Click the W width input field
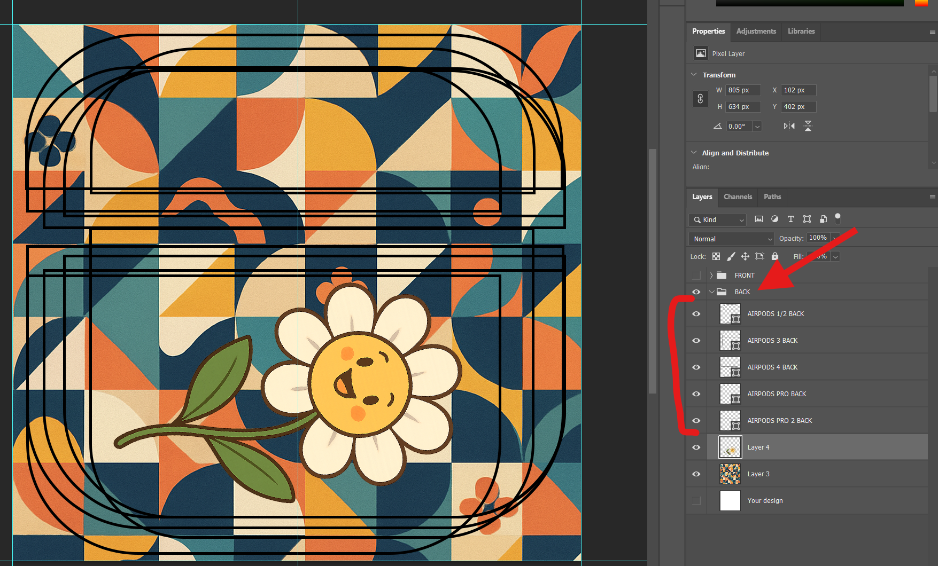 coord(742,90)
